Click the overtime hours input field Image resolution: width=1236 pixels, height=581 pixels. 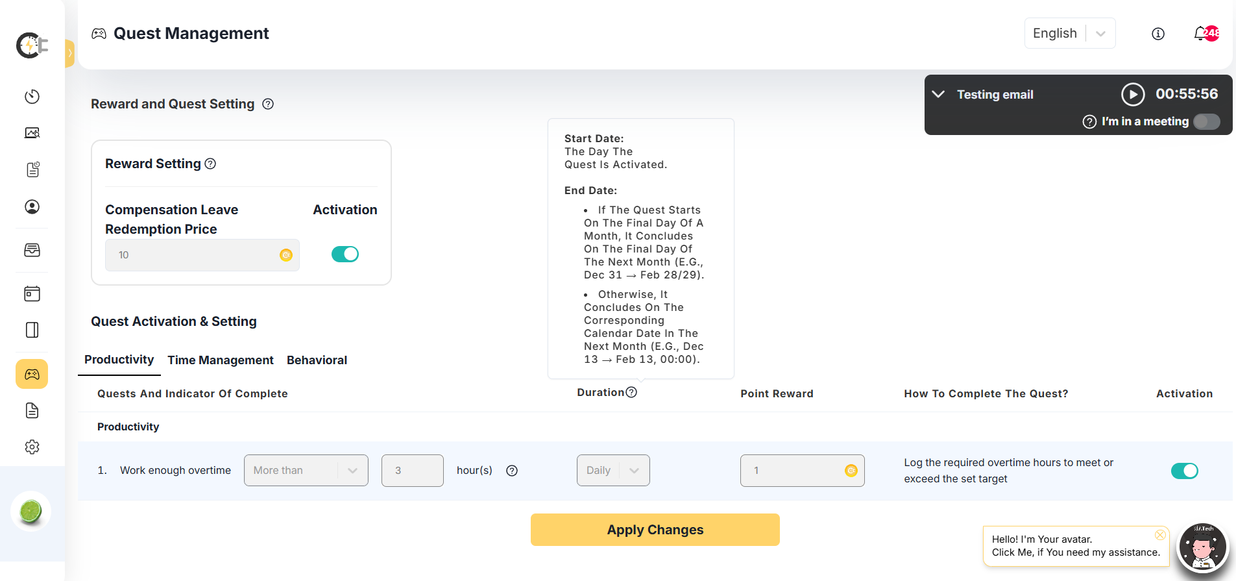click(412, 471)
